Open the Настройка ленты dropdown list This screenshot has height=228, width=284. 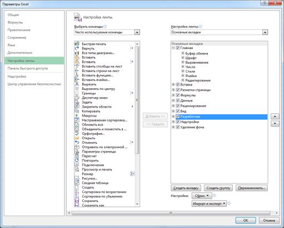(x=265, y=32)
